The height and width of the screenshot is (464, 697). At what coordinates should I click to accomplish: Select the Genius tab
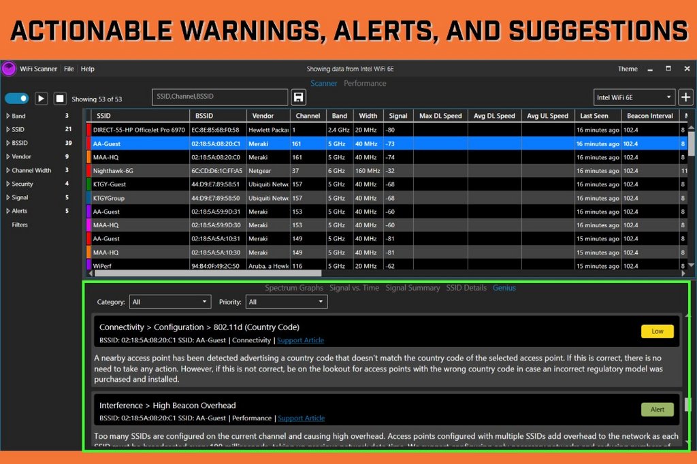coord(504,288)
